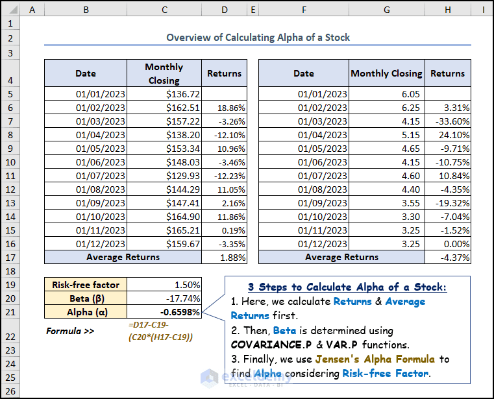The width and height of the screenshot is (494, 399).
Task: Click the -12.10% returns cell
Action: coord(225,135)
